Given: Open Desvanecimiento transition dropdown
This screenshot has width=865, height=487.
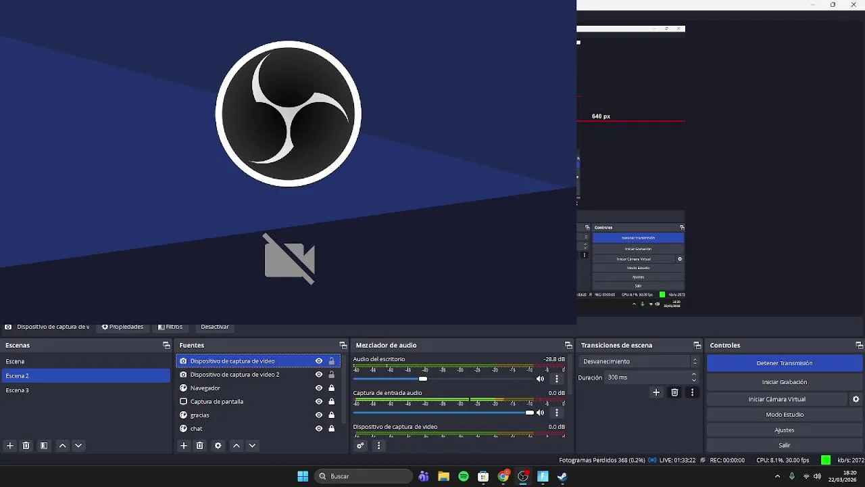Looking at the screenshot, I should coord(639,361).
